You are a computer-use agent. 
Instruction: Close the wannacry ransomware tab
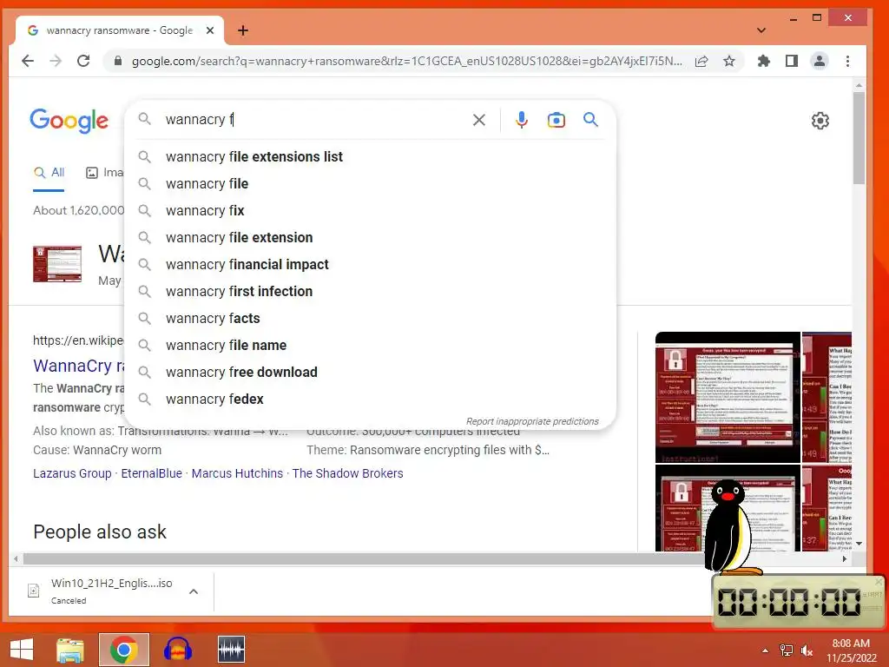tap(210, 30)
